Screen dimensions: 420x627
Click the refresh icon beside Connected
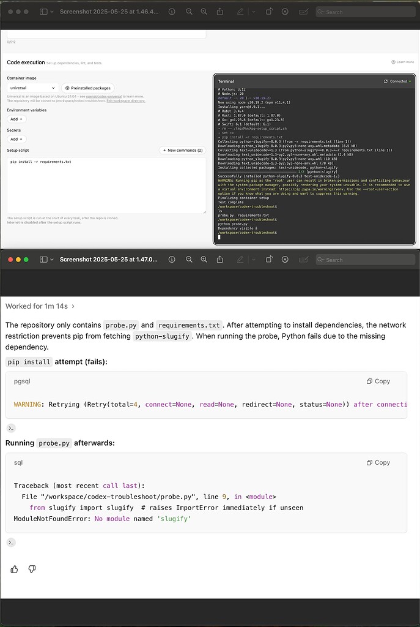(385, 81)
